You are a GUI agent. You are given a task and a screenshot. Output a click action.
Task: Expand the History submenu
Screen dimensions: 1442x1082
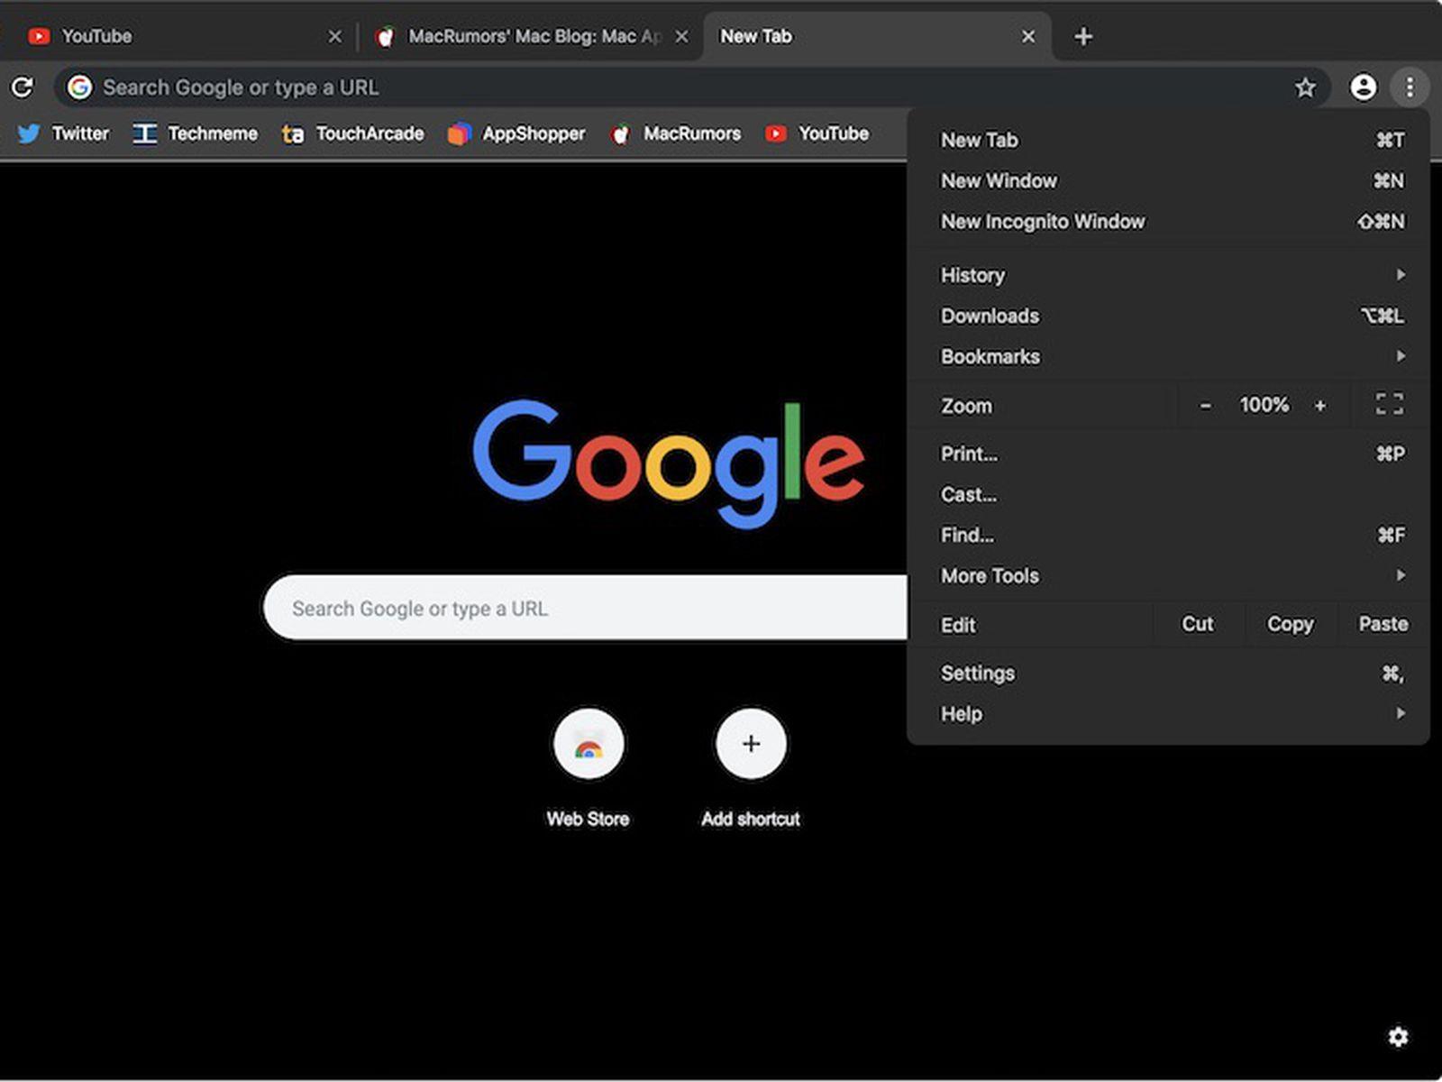pyautogui.click(x=1169, y=275)
